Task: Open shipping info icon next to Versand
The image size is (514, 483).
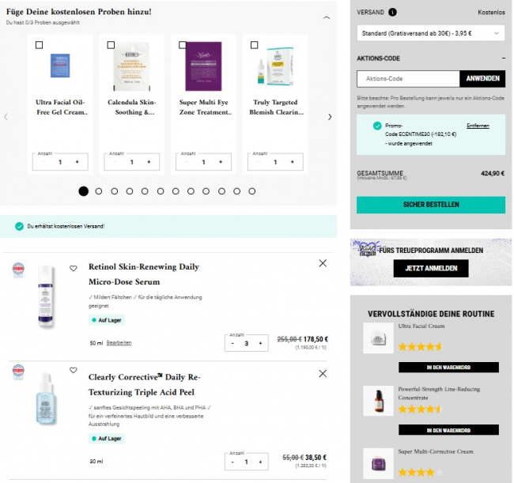Action: (393, 13)
